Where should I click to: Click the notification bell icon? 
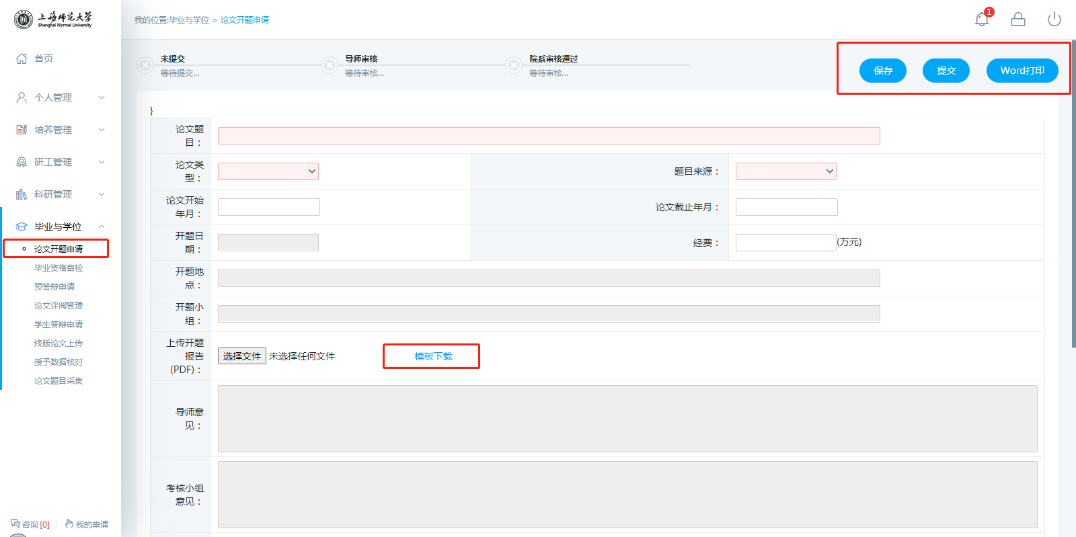(x=981, y=19)
